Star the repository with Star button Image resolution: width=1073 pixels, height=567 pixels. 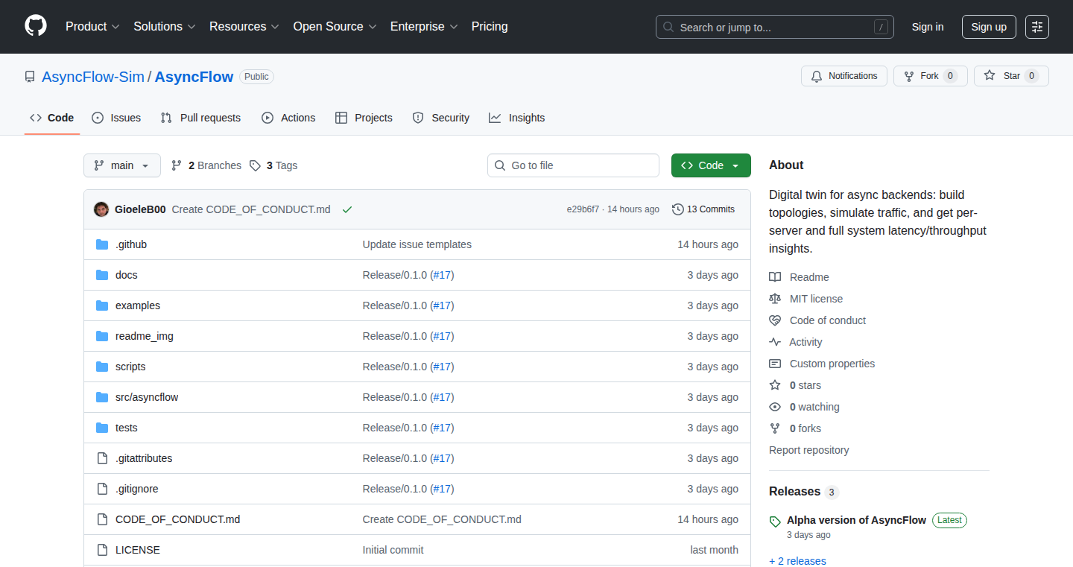(1011, 76)
